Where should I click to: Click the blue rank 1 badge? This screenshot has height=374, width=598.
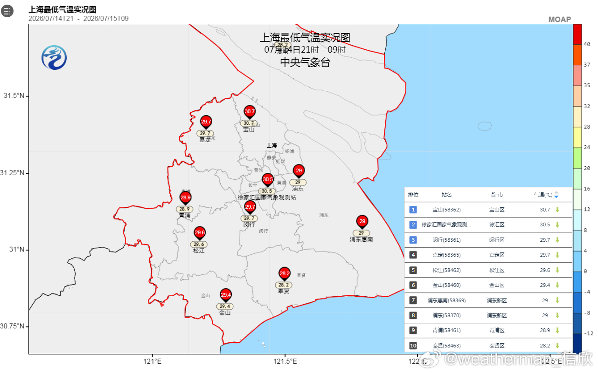coord(413,210)
